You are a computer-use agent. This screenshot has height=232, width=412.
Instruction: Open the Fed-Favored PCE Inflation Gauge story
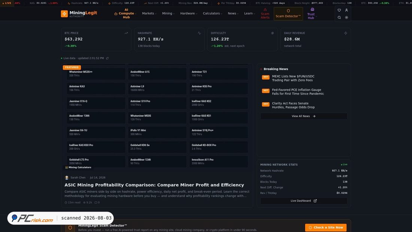coord(298,92)
